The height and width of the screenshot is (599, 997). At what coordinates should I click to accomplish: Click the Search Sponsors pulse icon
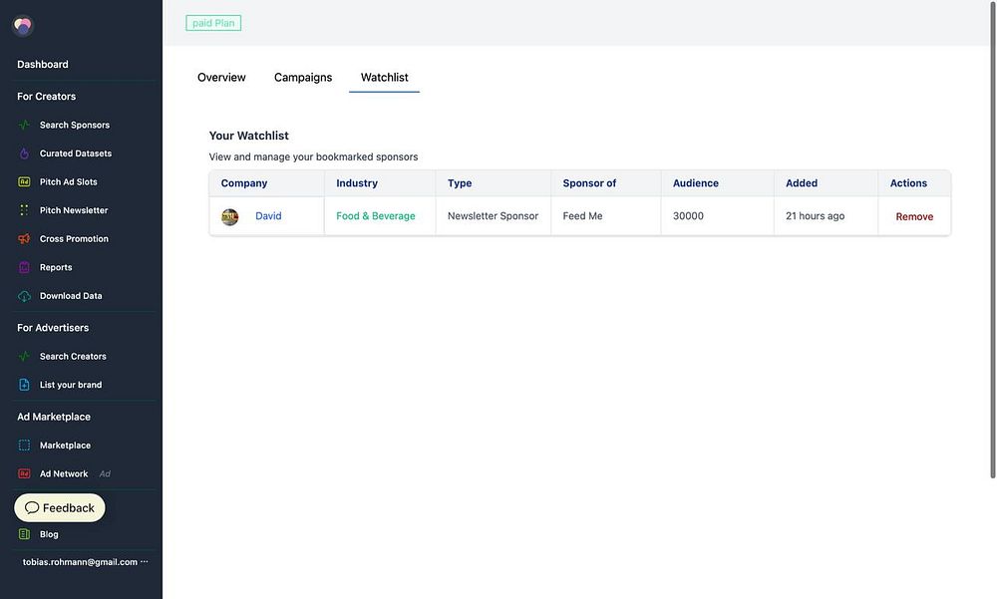click(x=24, y=126)
